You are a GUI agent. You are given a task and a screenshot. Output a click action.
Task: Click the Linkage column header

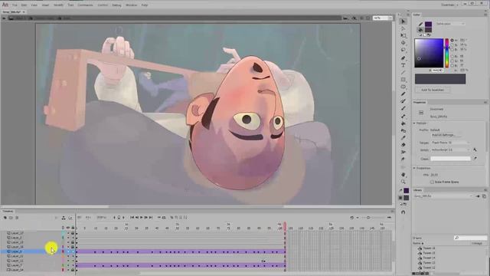476,243
